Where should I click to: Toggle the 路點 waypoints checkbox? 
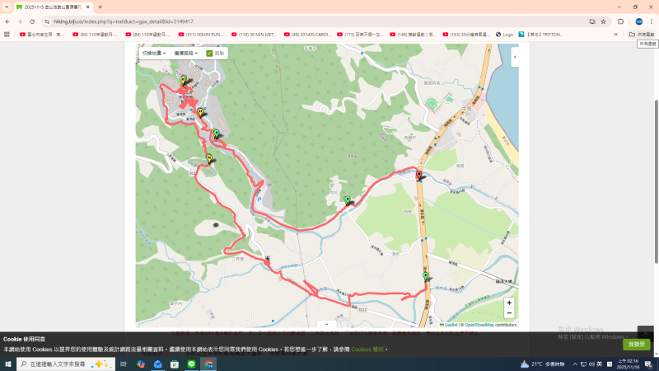click(x=215, y=53)
